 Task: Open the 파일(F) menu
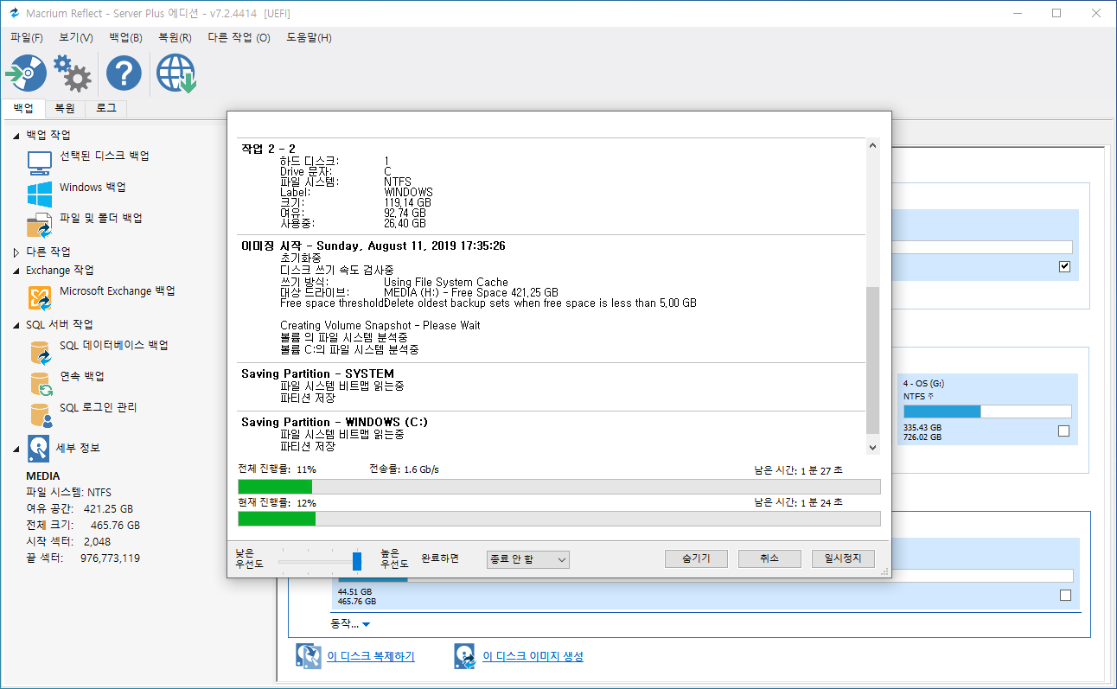pos(27,37)
